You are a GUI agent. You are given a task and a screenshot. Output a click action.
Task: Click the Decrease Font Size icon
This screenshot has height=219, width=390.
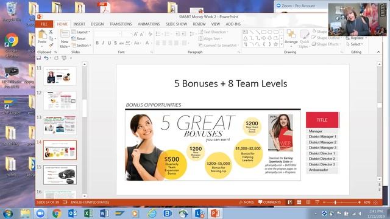[x=142, y=34]
